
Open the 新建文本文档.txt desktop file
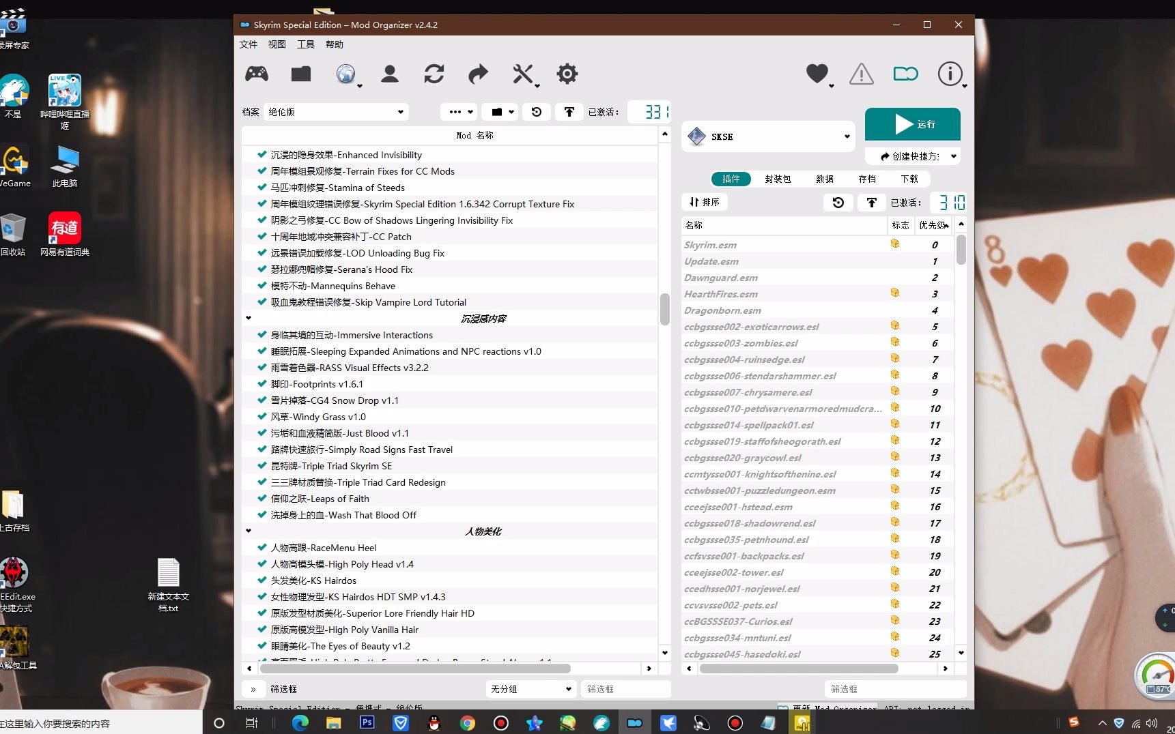point(169,585)
